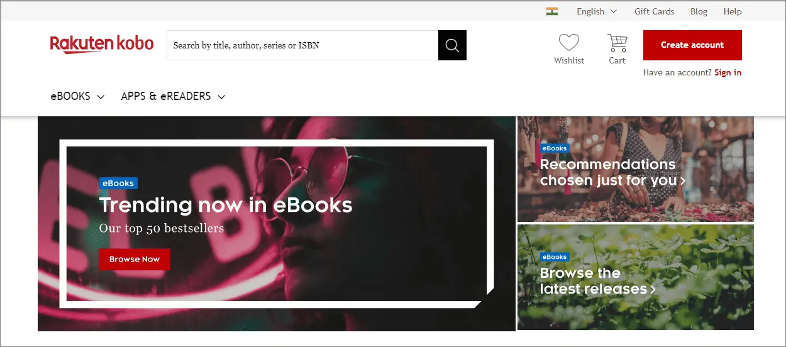Click in the search by title field
The image size is (786, 347).
302,45
